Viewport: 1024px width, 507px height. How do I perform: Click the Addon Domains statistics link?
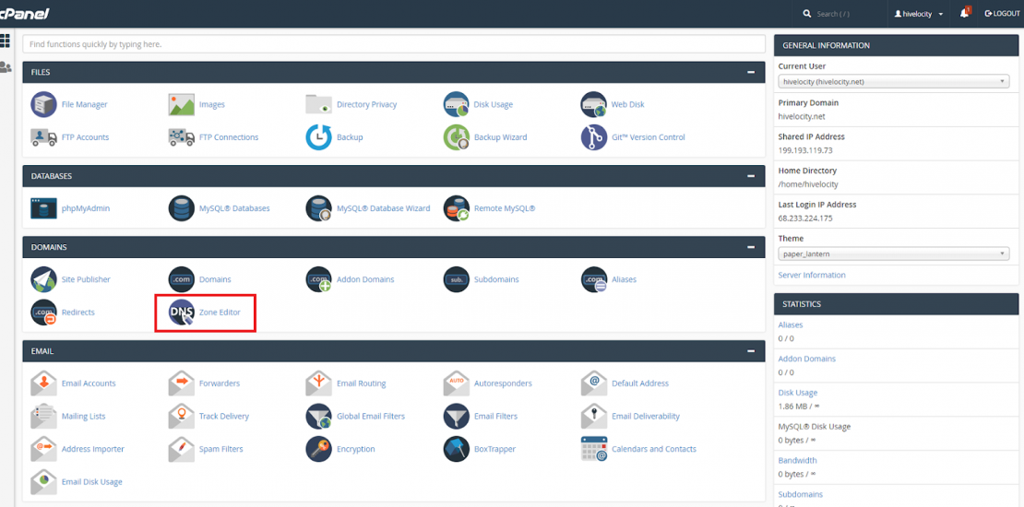pyautogui.click(x=806, y=359)
